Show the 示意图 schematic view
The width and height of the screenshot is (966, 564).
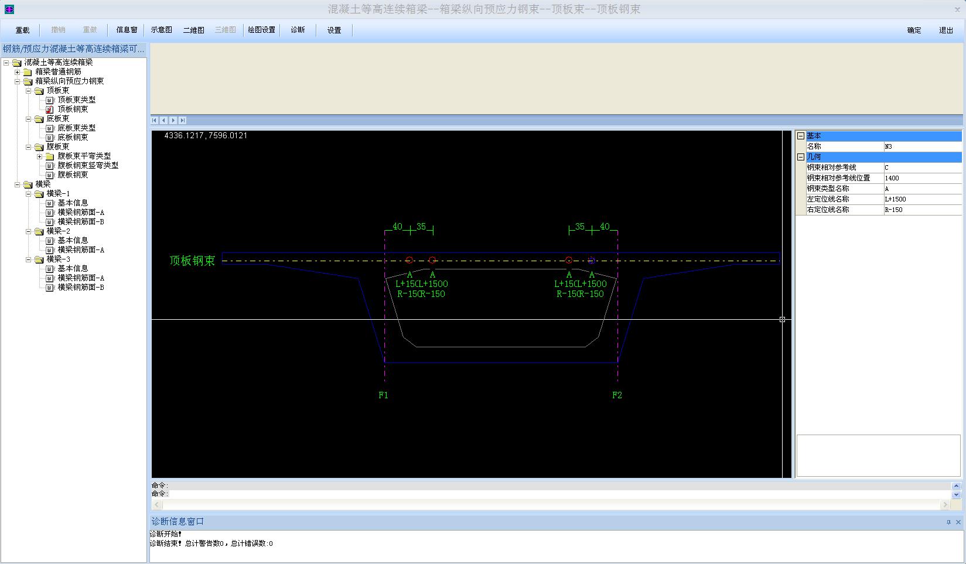(161, 30)
